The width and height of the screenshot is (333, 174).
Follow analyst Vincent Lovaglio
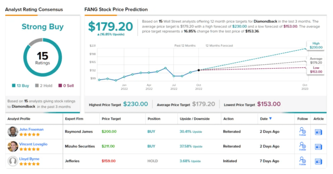[302, 146]
